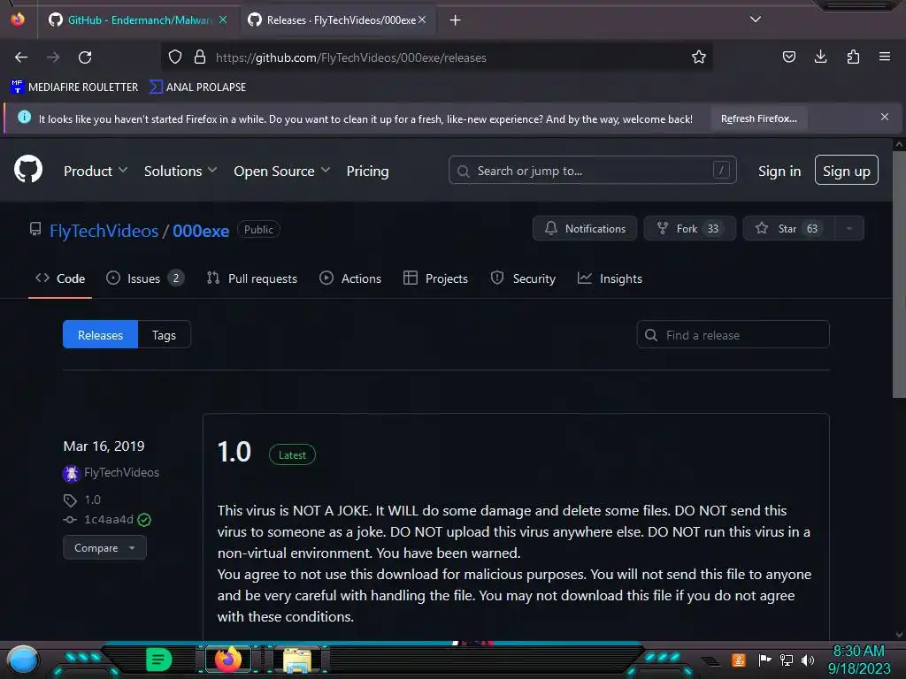Open the Projects tab
Image resolution: width=906 pixels, height=679 pixels.
click(435, 278)
